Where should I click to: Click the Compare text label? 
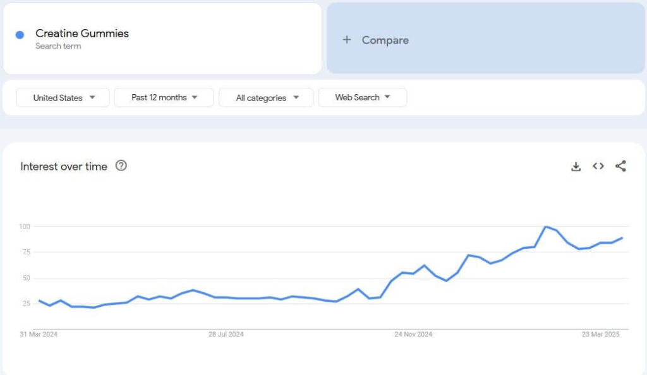point(385,40)
